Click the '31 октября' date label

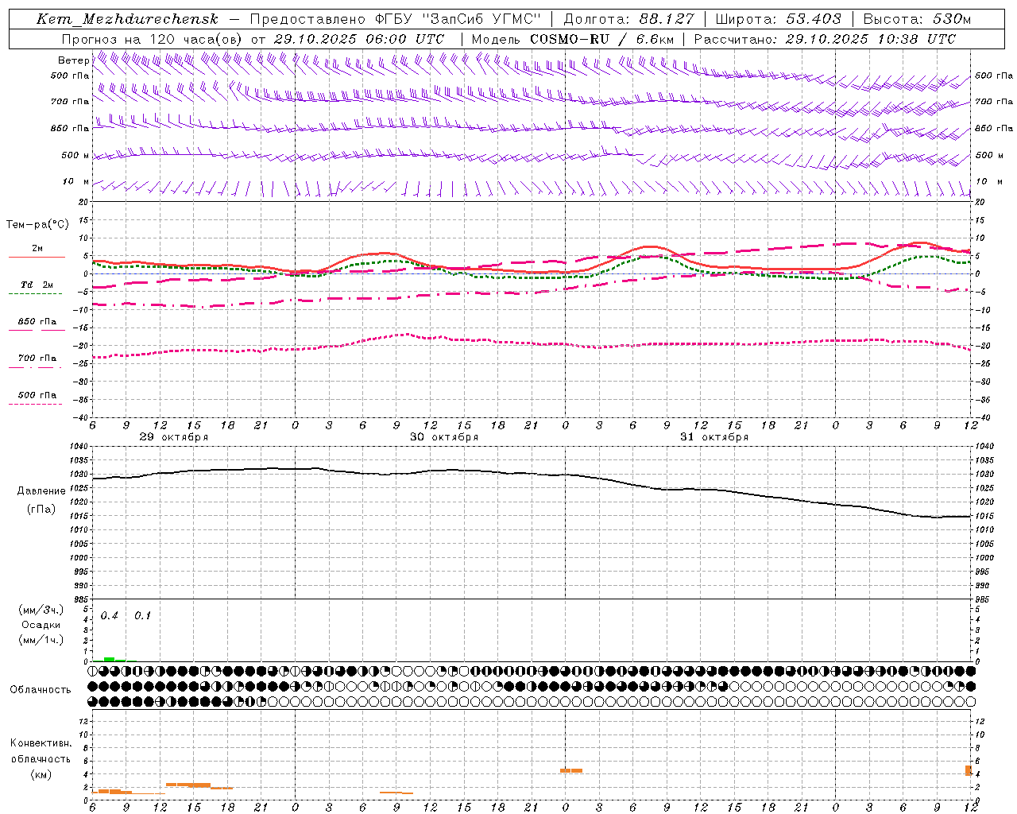coord(714,437)
